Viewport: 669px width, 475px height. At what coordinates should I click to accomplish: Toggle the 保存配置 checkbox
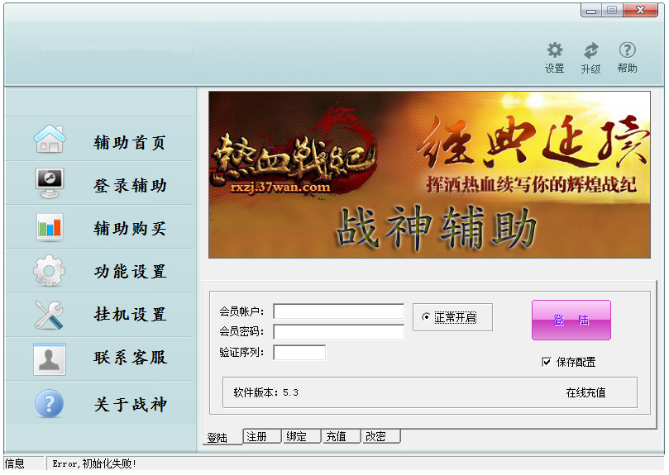click(x=546, y=362)
